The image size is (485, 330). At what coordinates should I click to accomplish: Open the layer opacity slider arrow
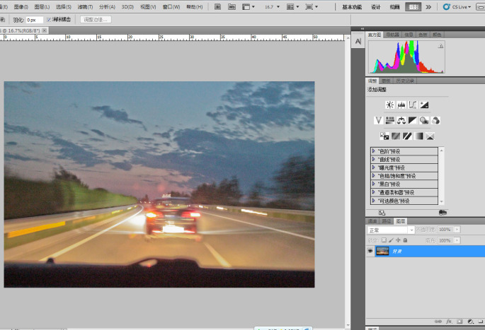(x=456, y=230)
